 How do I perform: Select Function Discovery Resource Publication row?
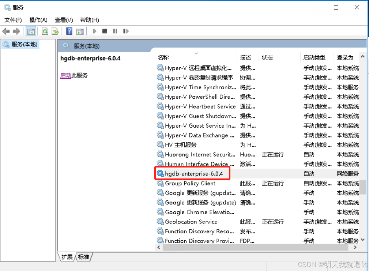click(x=257, y=231)
